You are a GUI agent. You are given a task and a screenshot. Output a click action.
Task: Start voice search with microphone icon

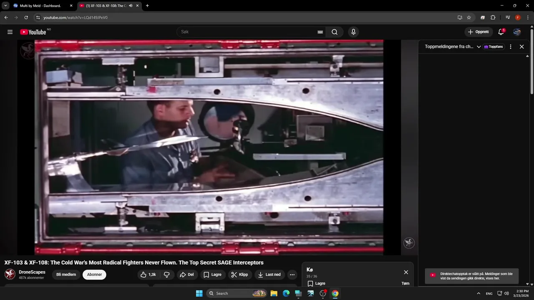pos(353,32)
